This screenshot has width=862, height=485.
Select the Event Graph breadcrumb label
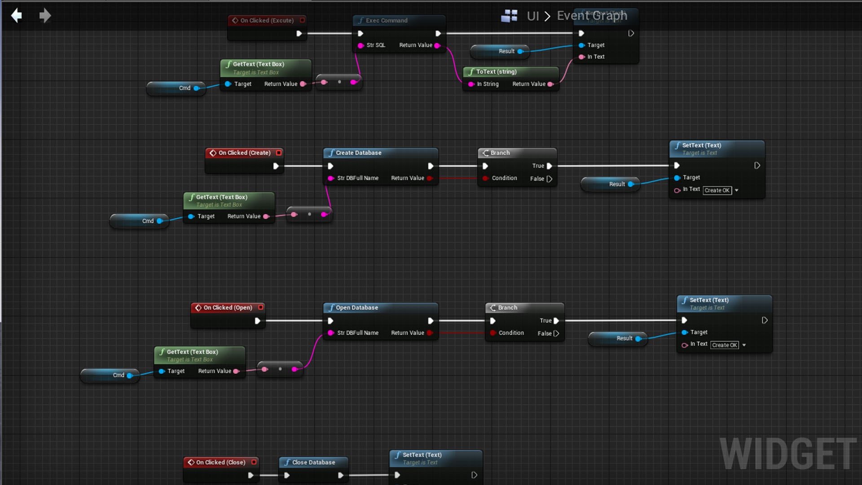[592, 16]
